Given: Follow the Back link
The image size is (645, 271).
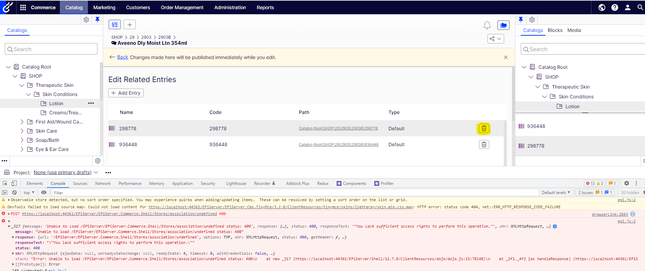Looking at the screenshot, I should (123, 57).
